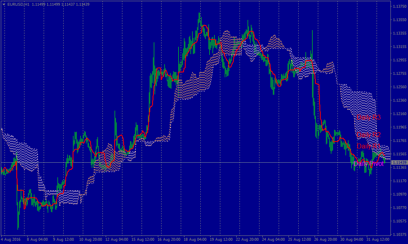Image resolution: width=408 pixels, height=244 pixels.
Task: Select the magenta Daily Pivot label
Action: point(369,164)
